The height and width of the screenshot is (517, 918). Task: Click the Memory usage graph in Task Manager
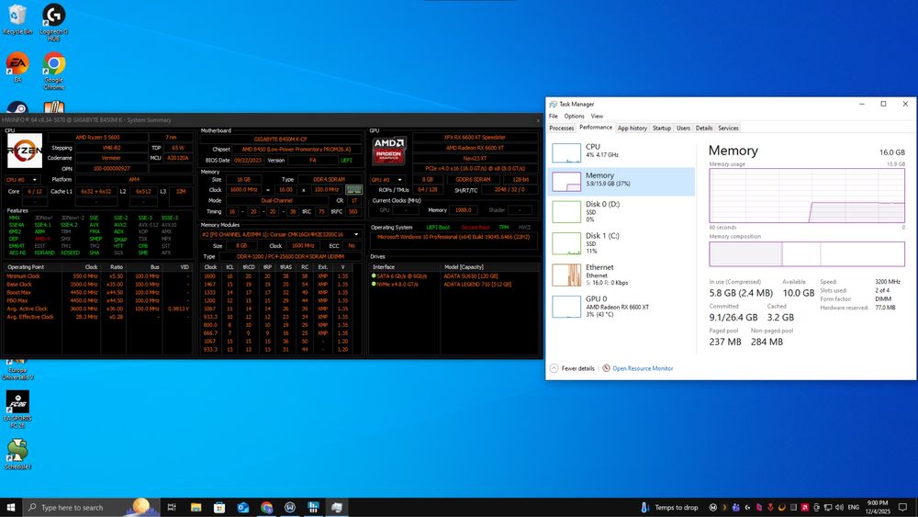(x=807, y=197)
